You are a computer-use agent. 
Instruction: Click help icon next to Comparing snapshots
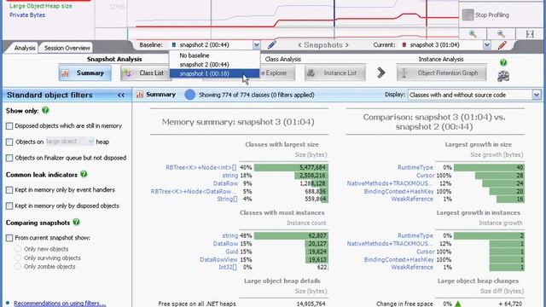point(76,222)
